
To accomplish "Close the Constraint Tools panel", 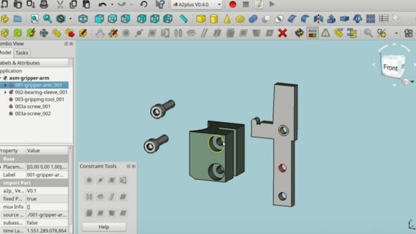I will tap(133, 166).
